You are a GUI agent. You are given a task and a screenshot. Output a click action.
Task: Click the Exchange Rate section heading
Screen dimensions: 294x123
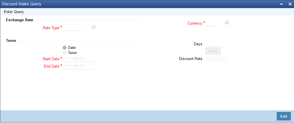click(20, 20)
